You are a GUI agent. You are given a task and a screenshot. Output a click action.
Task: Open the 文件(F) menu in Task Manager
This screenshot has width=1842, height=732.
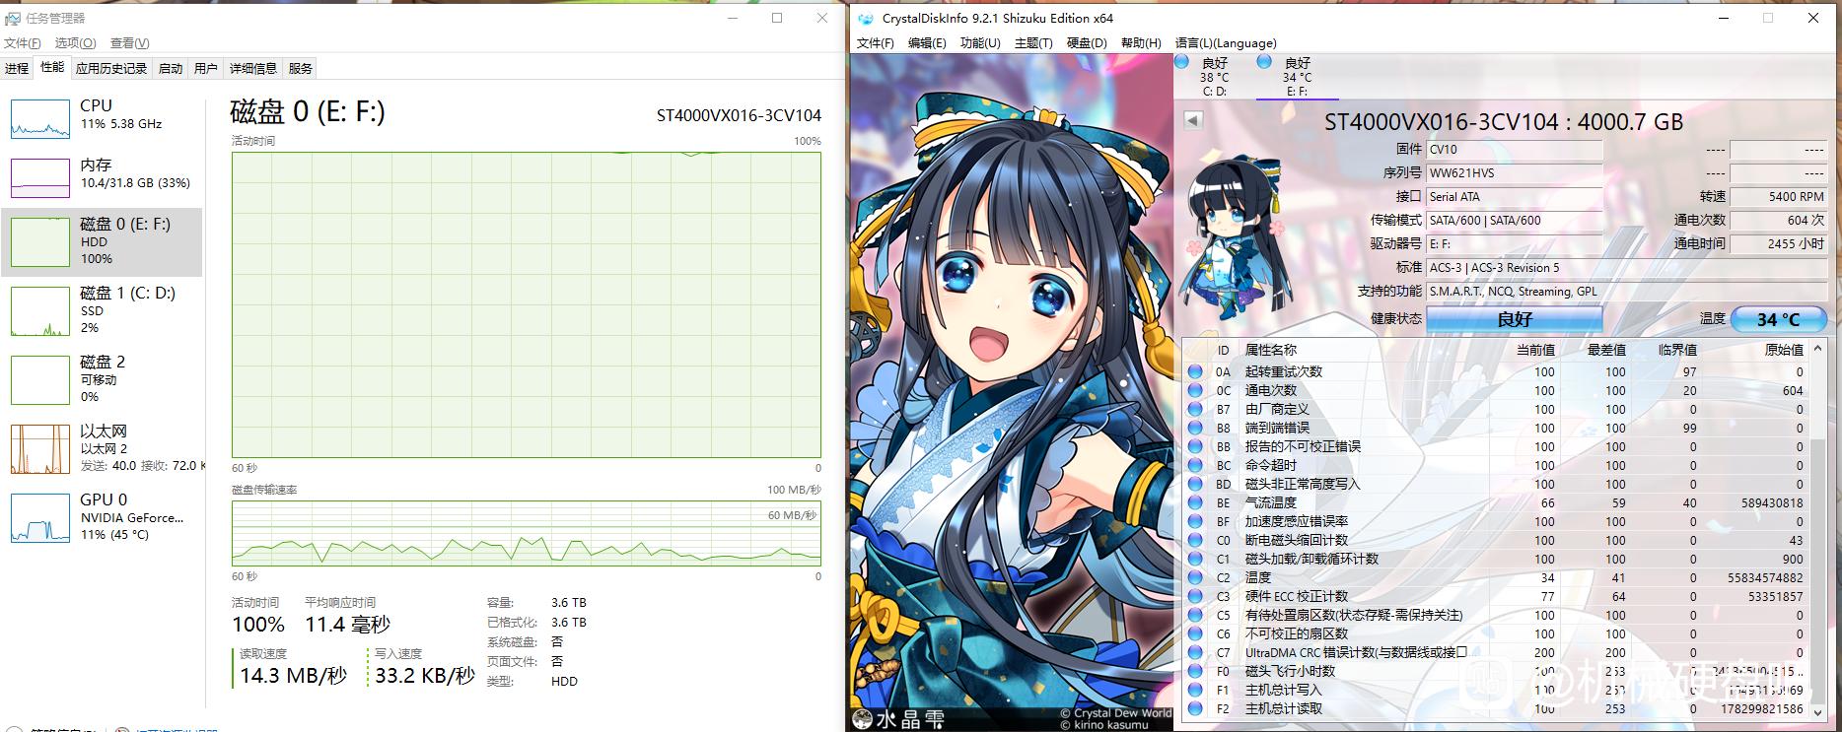(x=23, y=43)
